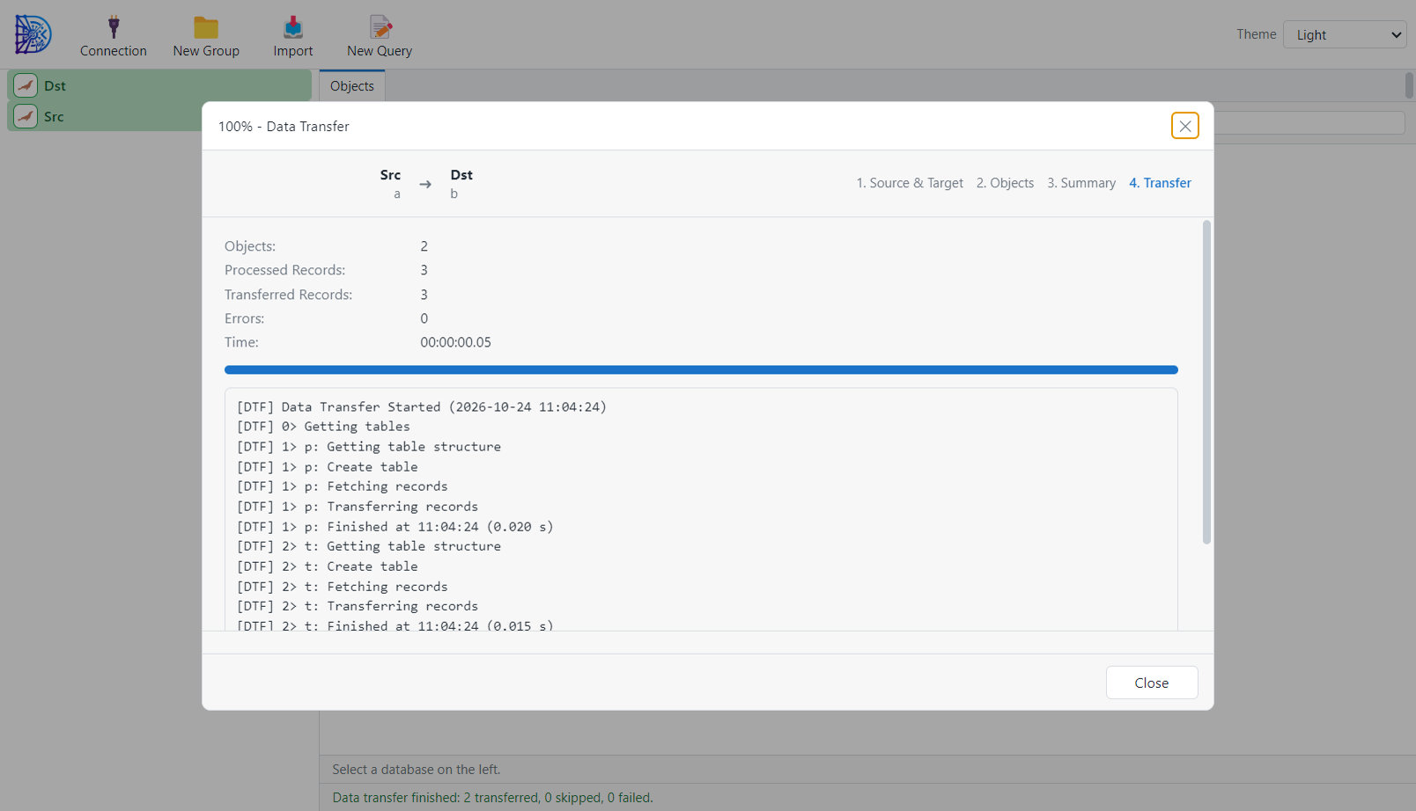Click 'Select a database on the left' text
1416x811 pixels.
(x=417, y=770)
